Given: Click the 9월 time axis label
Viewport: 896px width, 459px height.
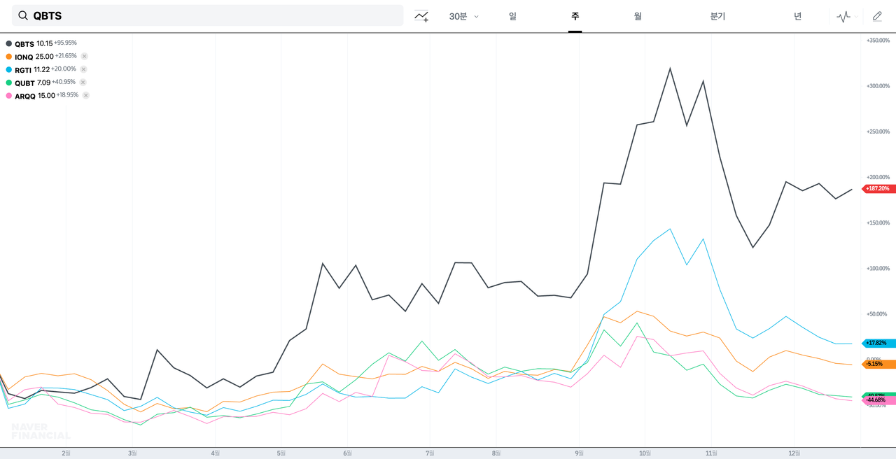Looking at the screenshot, I should [x=579, y=453].
